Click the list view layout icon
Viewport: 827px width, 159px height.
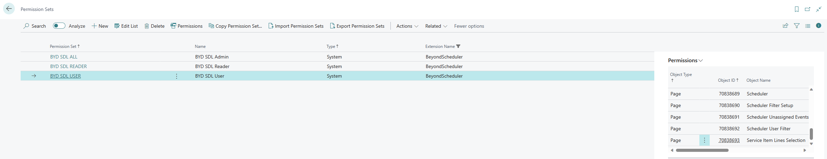[x=808, y=26]
